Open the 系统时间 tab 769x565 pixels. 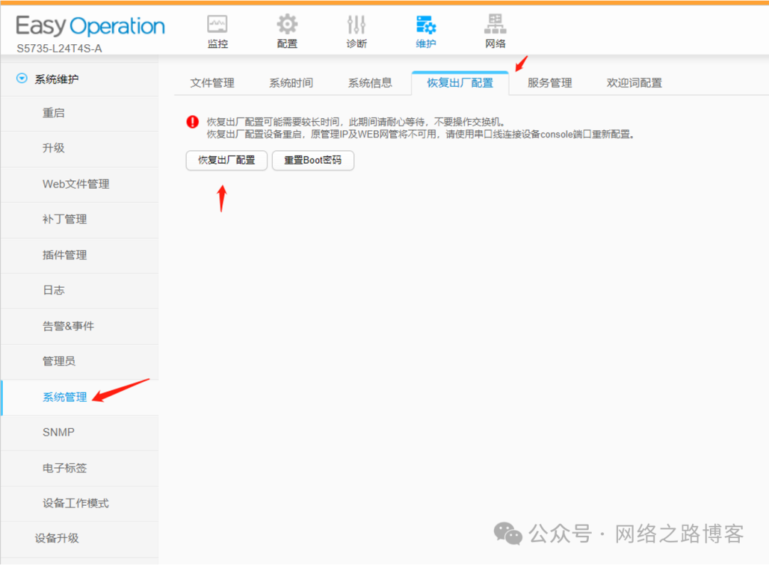(x=291, y=83)
